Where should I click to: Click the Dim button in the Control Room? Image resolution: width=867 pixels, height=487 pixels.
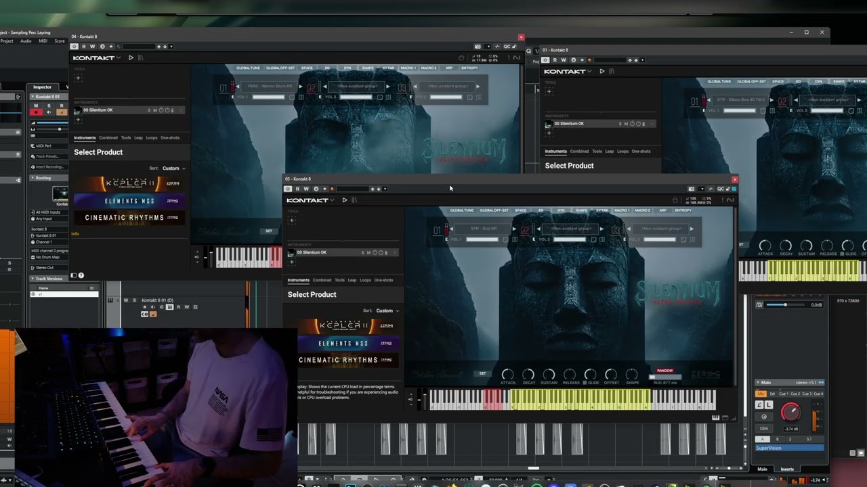pos(764,428)
